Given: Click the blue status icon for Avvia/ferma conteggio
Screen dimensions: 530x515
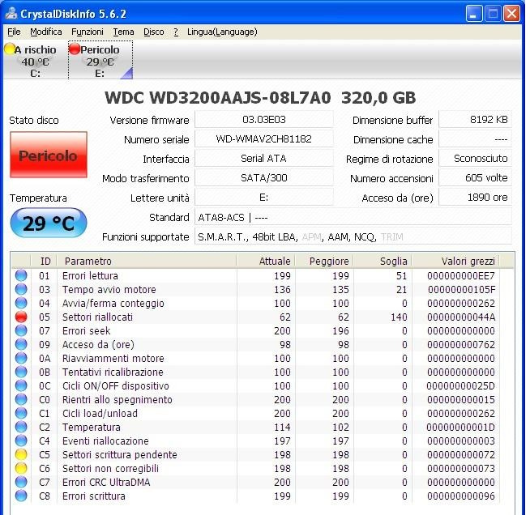Looking at the screenshot, I should point(21,304).
